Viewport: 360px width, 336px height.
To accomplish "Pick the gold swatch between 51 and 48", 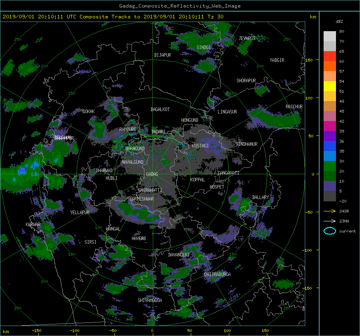I will point(330,96).
